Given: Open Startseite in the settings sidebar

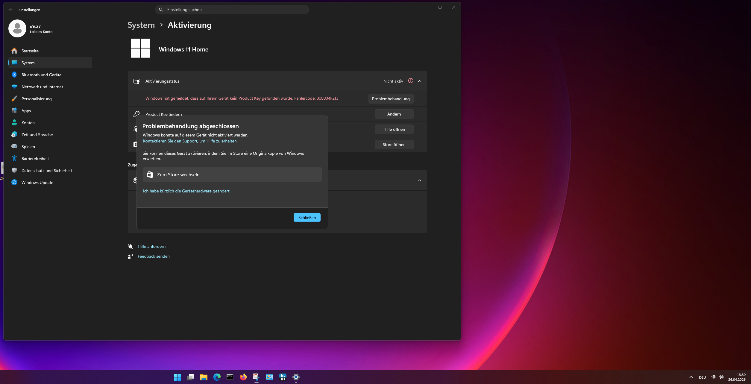Looking at the screenshot, I should [50, 51].
